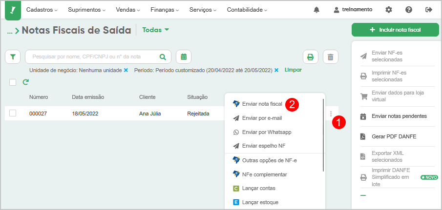Open the notifications bell
Screen dimensions: 442x210
pos(316,10)
